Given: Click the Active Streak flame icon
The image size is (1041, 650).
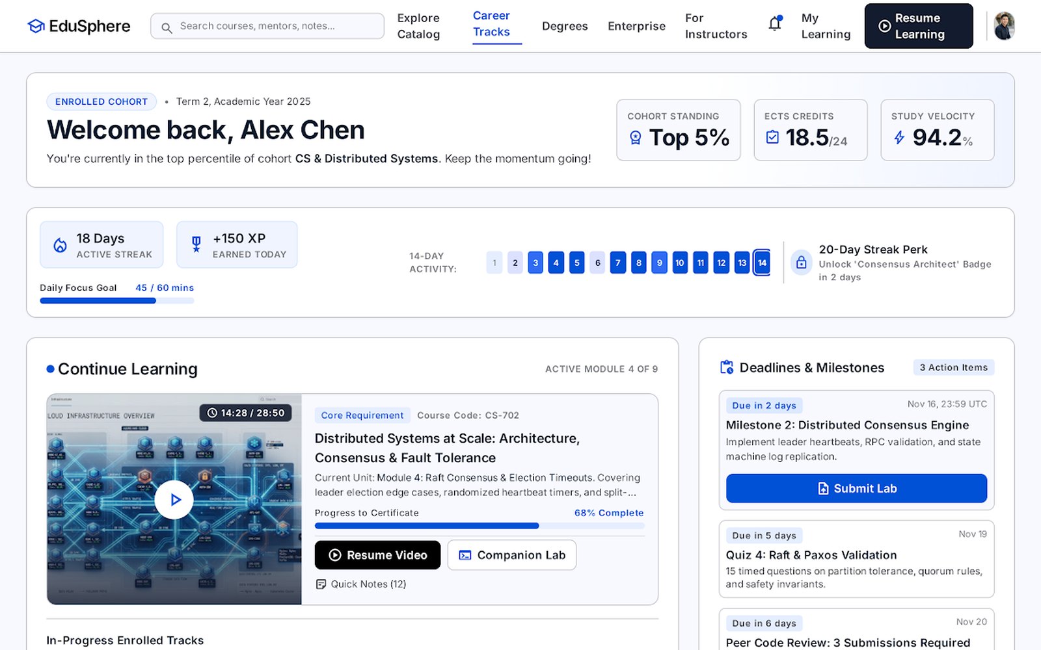Looking at the screenshot, I should [60, 245].
